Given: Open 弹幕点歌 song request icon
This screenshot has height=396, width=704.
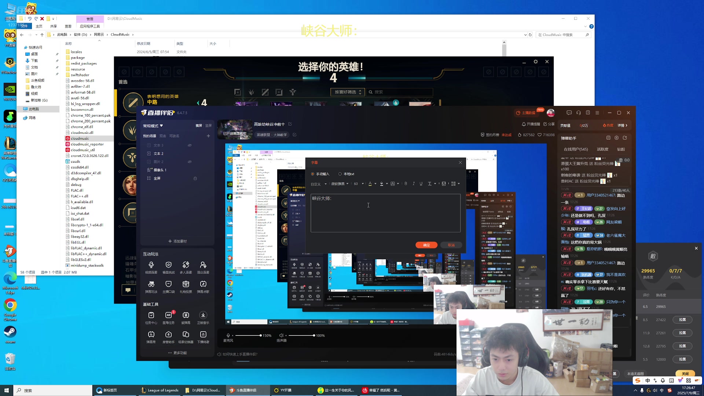Looking at the screenshot, I should click(x=203, y=287).
